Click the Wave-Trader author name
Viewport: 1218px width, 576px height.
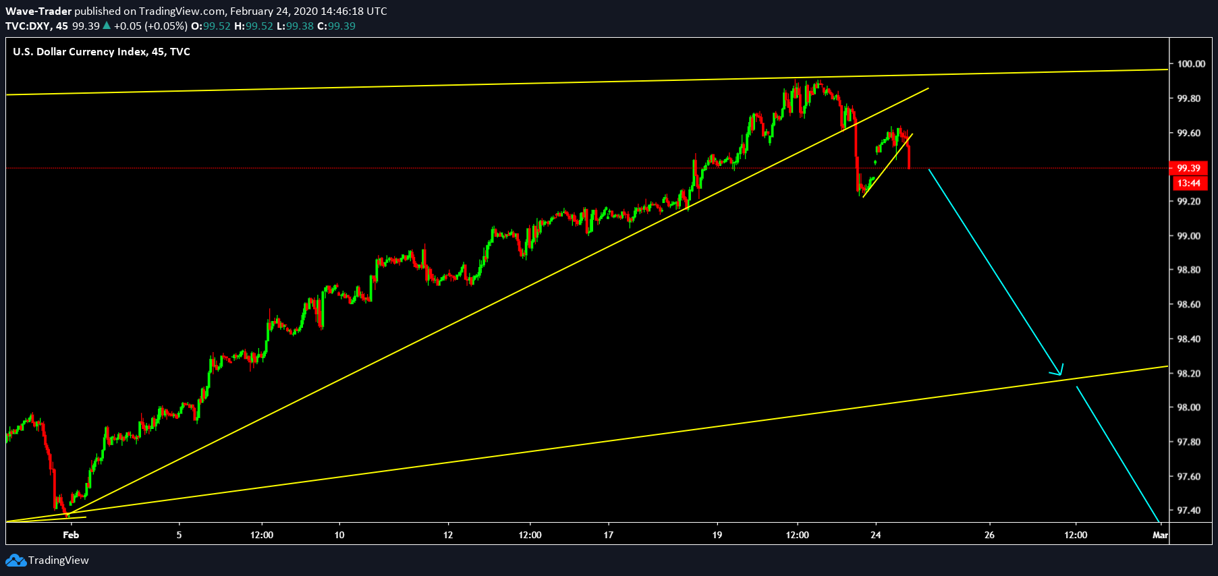[x=38, y=11]
